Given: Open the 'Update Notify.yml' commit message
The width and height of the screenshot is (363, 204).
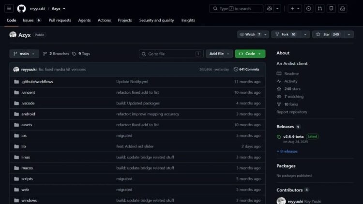Looking at the screenshot, I should pos(132,82).
